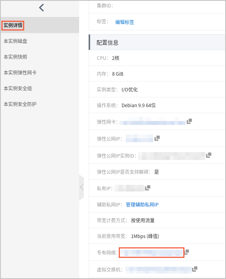Copy the 虚拟交换机 ID with copy icon
The image size is (226, 279).
coord(195,269)
